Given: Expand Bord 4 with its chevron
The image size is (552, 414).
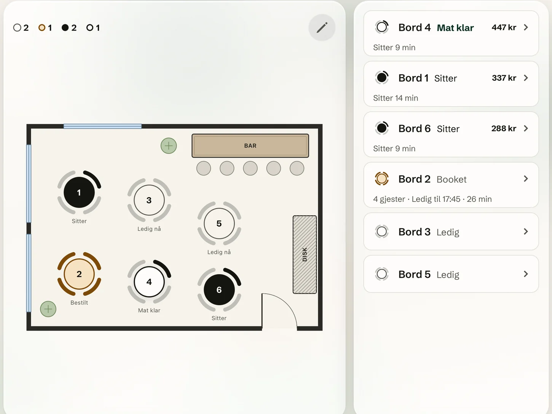Looking at the screenshot, I should [526, 27].
